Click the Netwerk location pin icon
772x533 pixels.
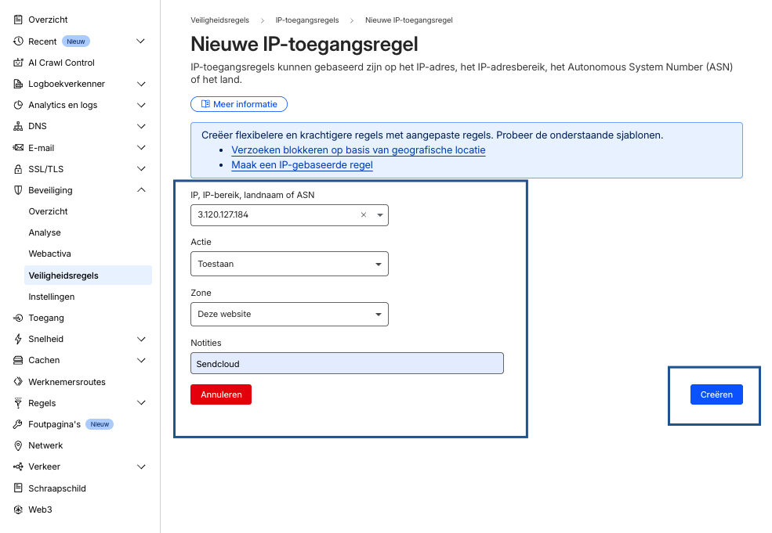coord(18,445)
